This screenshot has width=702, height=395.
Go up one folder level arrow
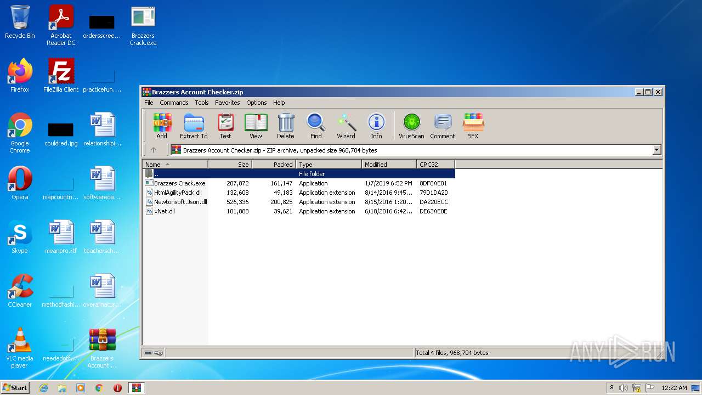click(154, 150)
